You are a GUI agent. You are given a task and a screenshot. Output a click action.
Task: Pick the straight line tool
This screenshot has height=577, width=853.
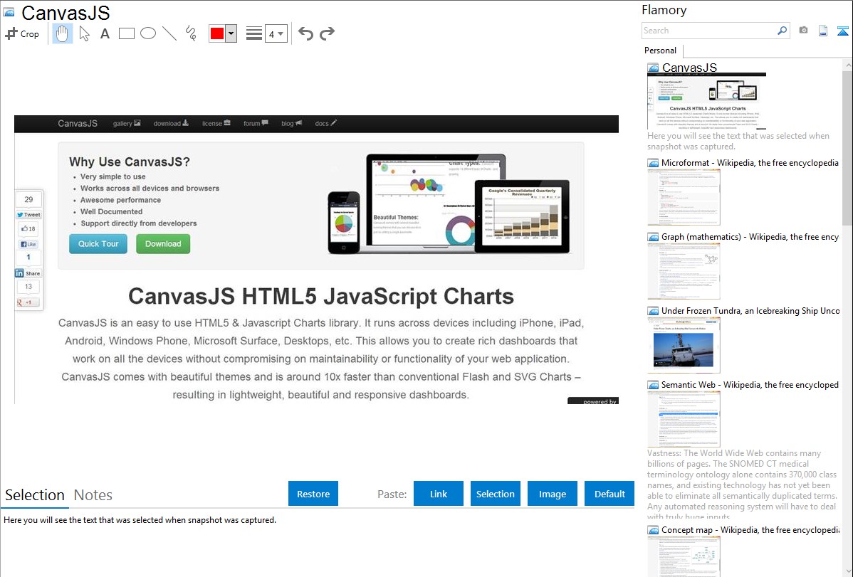point(169,33)
